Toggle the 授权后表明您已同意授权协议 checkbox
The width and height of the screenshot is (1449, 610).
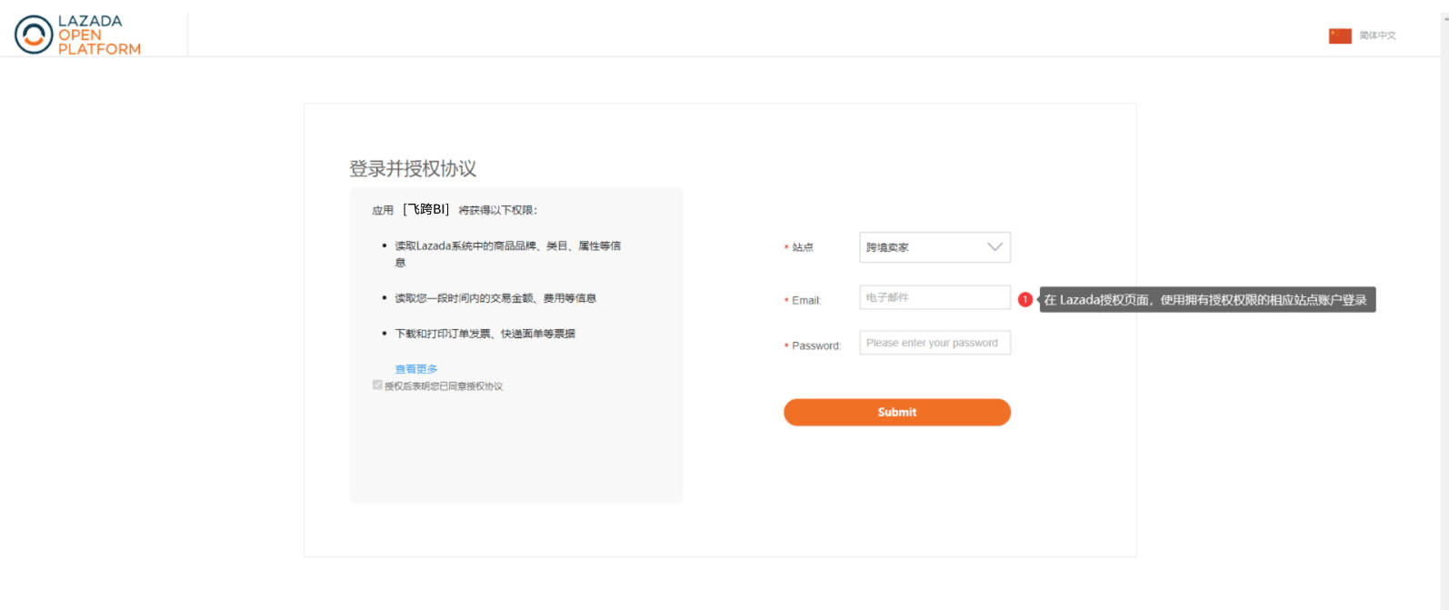click(377, 385)
